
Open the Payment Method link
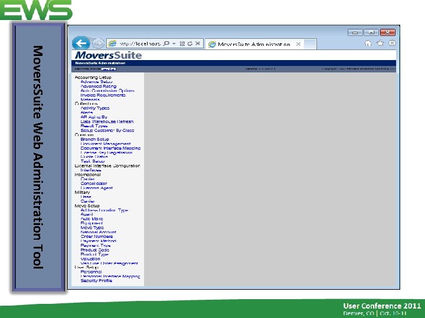click(99, 241)
